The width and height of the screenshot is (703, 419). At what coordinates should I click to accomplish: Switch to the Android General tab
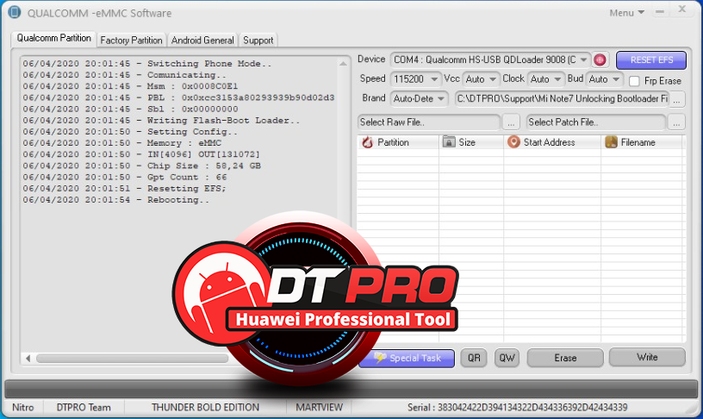tap(202, 41)
